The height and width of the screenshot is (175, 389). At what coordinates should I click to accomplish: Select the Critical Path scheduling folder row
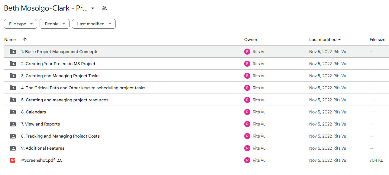pyautogui.click(x=196, y=88)
